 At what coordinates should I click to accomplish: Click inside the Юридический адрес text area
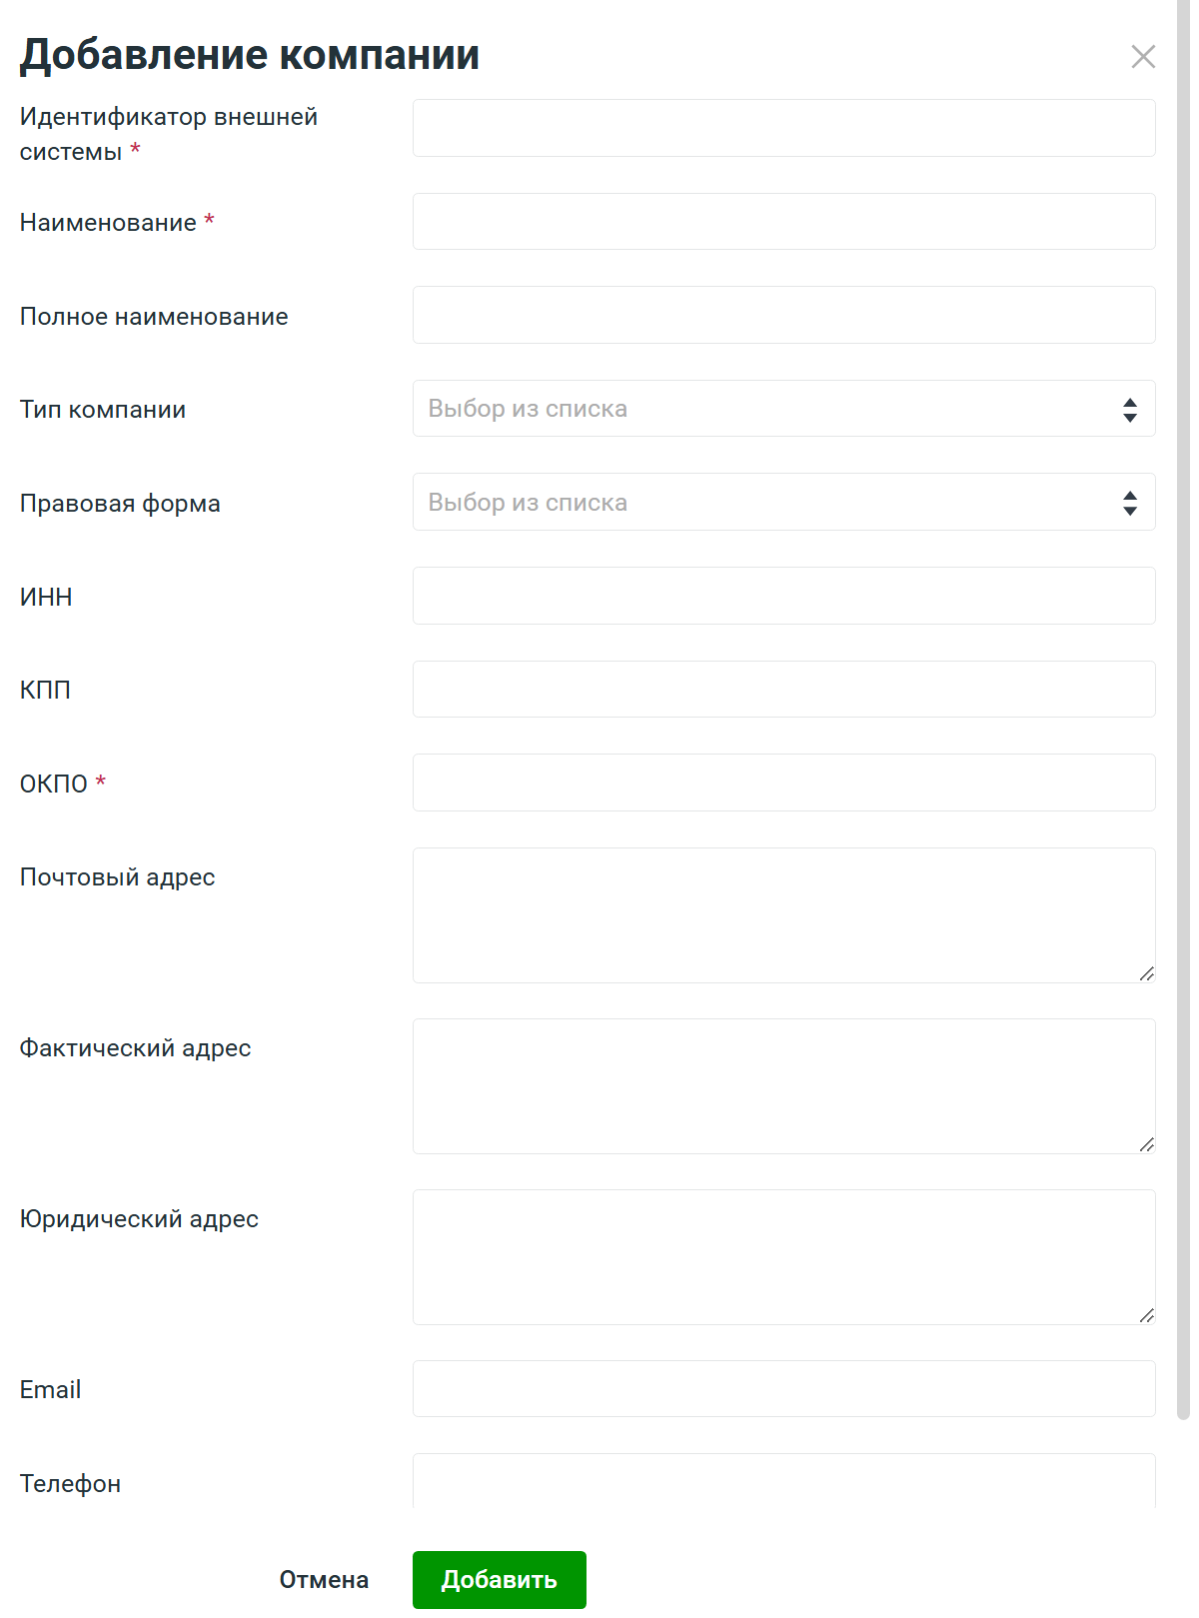[x=783, y=1257]
